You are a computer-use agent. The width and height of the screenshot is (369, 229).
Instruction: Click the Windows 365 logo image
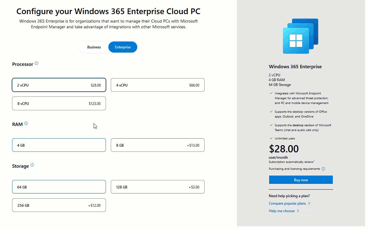click(x=301, y=36)
